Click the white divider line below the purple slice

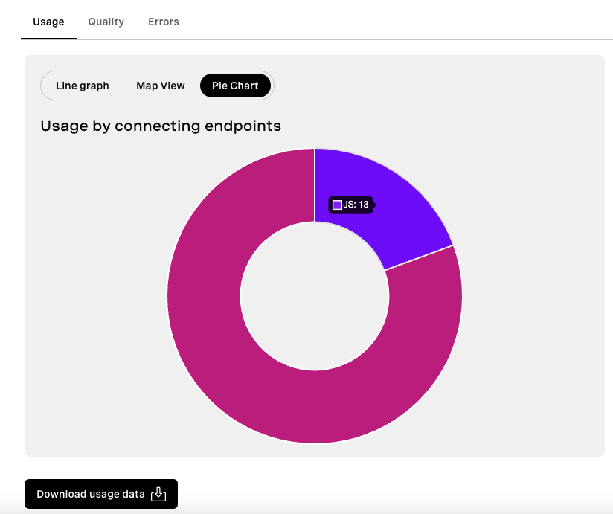[x=419, y=258]
